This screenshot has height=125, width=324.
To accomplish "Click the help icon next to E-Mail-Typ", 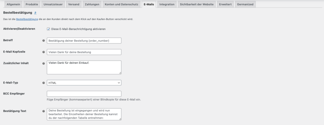I will pos(44,83).
